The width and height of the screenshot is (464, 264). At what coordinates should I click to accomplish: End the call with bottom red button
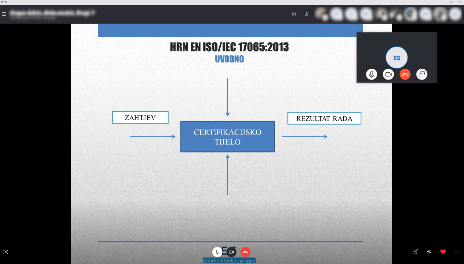click(x=245, y=252)
